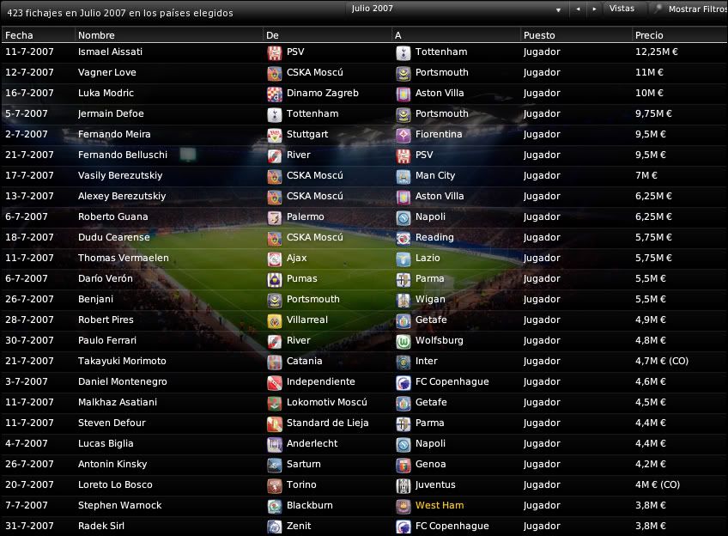The width and height of the screenshot is (728, 536).
Task: Click the Wolfsburg club badge icon
Action: [403, 341]
